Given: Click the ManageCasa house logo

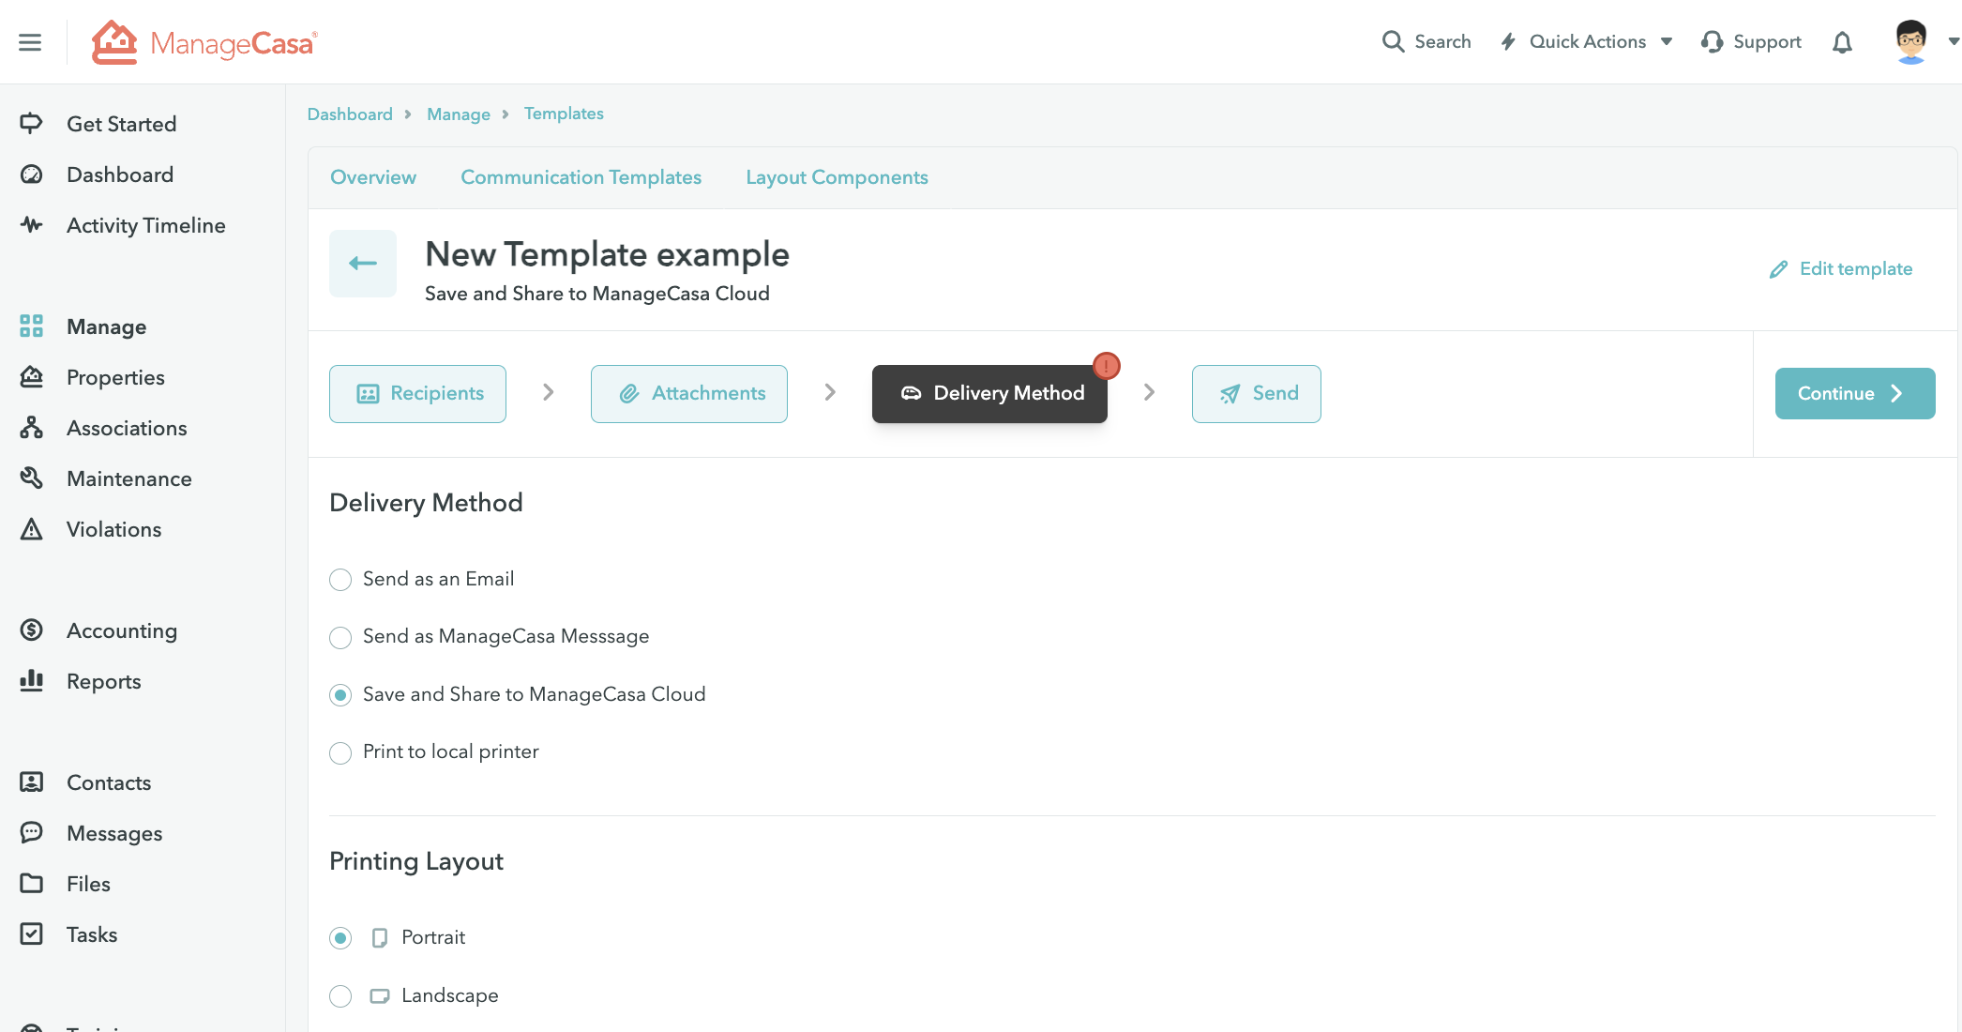Looking at the screenshot, I should tap(114, 42).
